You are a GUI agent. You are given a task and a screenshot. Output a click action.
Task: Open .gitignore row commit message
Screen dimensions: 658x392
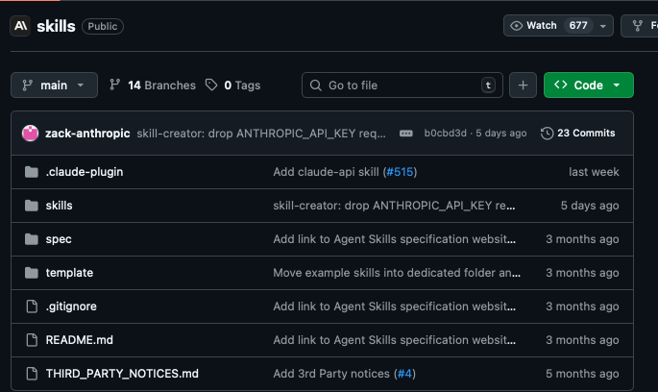tap(395, 306)
